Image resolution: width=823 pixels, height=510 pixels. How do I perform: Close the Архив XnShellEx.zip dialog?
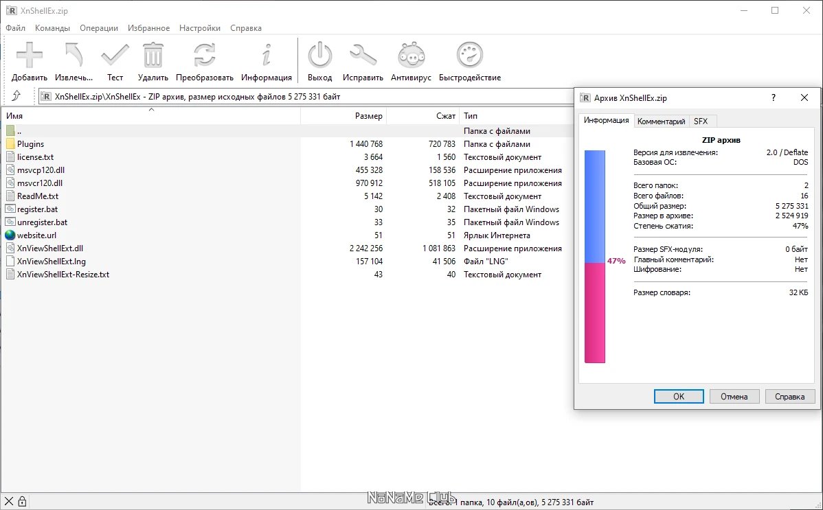[x=804, y=97]
